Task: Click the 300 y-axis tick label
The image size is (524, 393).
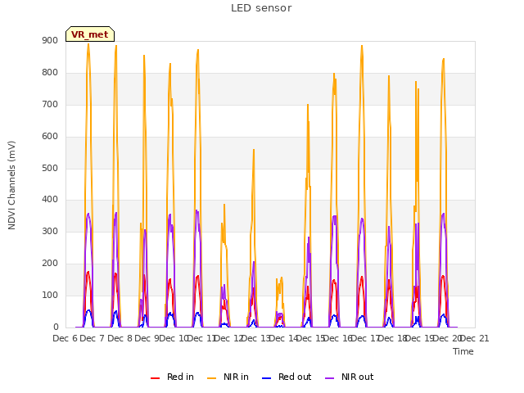Action: pos(50,231)
